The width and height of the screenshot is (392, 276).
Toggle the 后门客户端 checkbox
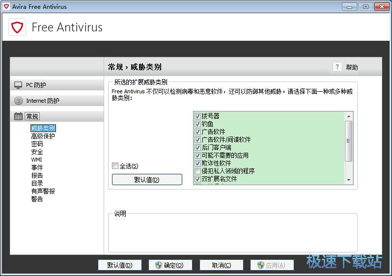click(197, 147)
